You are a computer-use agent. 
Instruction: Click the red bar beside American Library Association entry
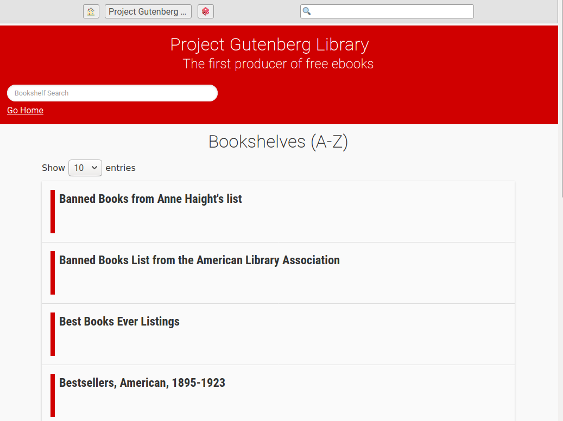tap(53, 273)
